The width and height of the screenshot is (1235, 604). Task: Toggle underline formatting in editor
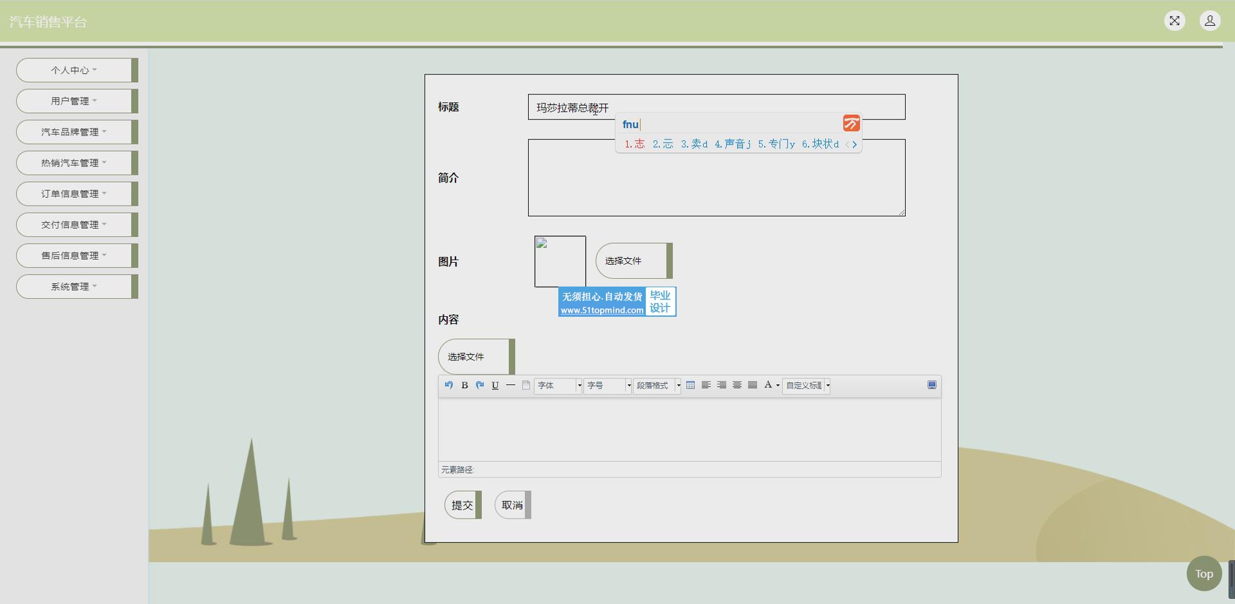coord(495,386)
